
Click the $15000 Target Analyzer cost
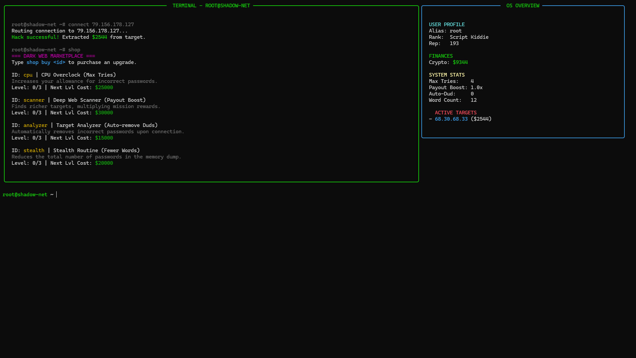pos(104,138)
